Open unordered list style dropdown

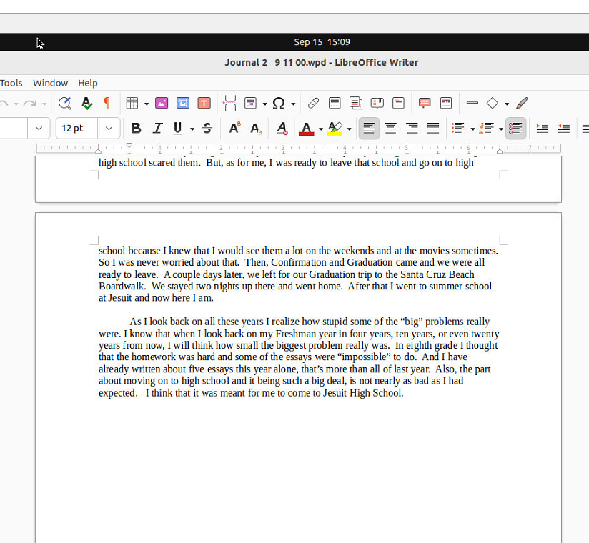pyautogui.click(x=472, y=129)
